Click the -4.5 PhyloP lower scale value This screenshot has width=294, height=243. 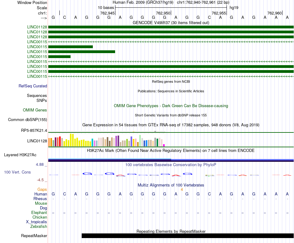pos(40,180)
